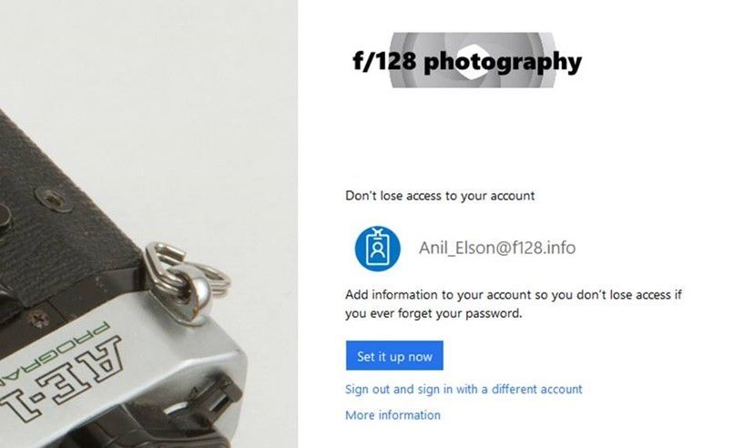
Task: Click the "f/128" part of the logo
Action: [384, 60]
